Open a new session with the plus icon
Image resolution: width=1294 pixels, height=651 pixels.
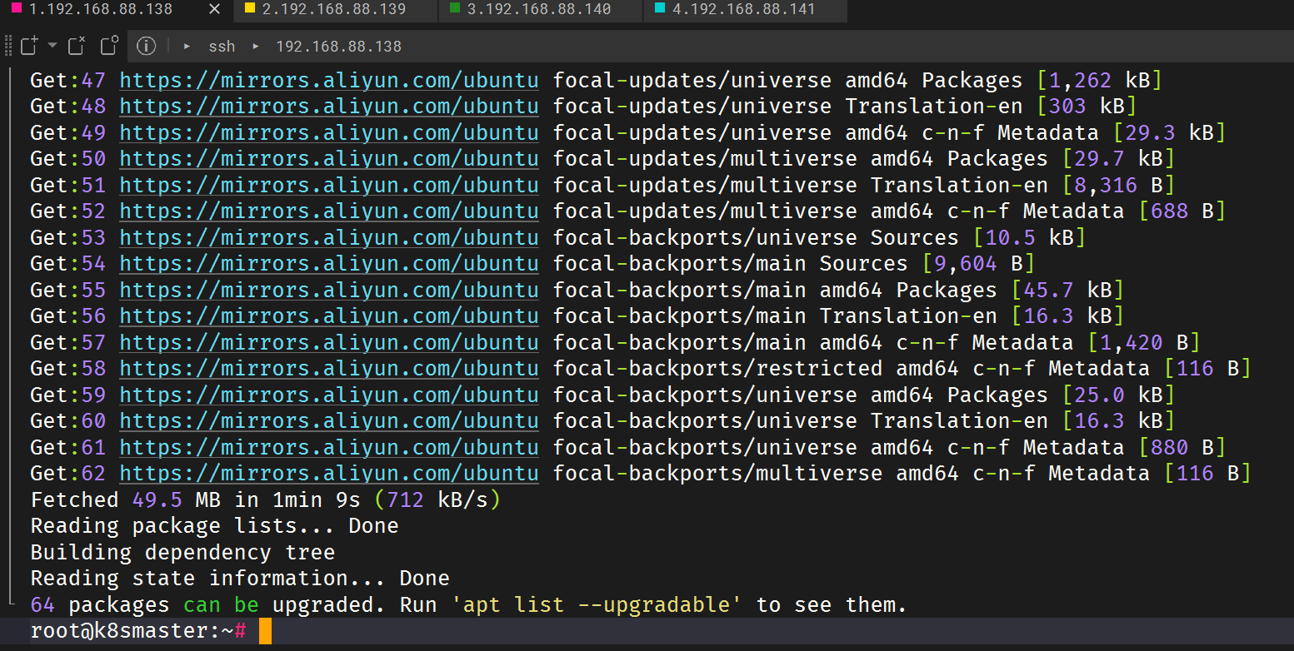click(x=29, y=46)
